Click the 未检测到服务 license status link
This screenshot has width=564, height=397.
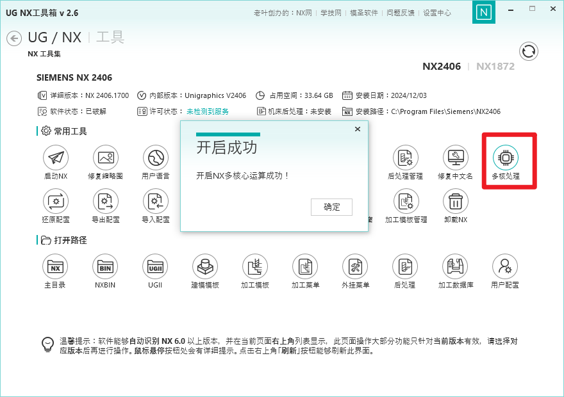208,111
